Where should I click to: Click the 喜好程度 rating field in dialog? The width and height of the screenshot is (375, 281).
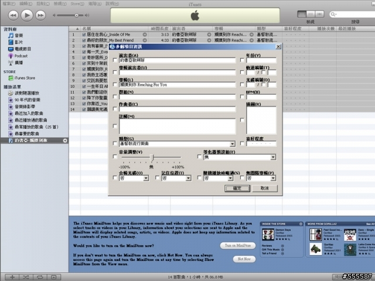point(261,143)
